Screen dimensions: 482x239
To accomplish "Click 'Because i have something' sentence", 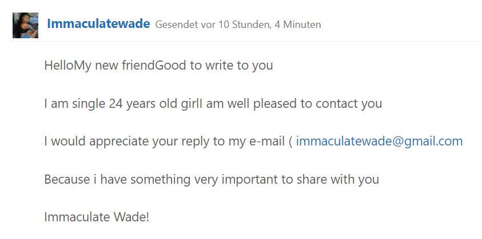I will [x=117, y=180].
